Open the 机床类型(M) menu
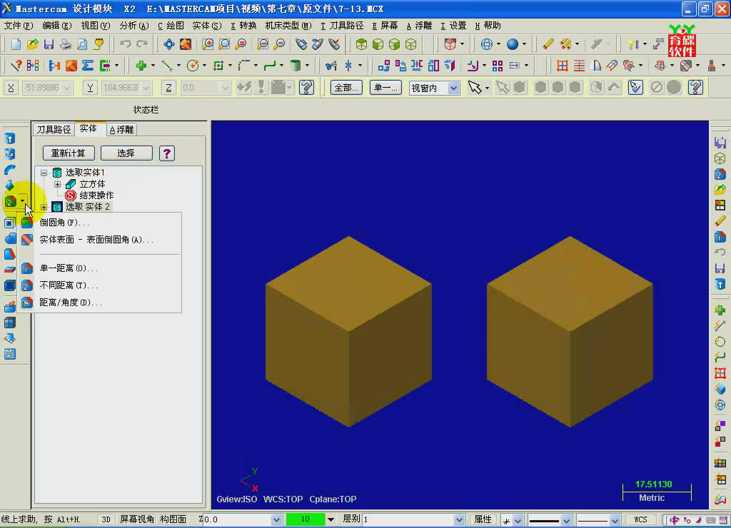This screenshot has width=731, height=528. point(288,26)
